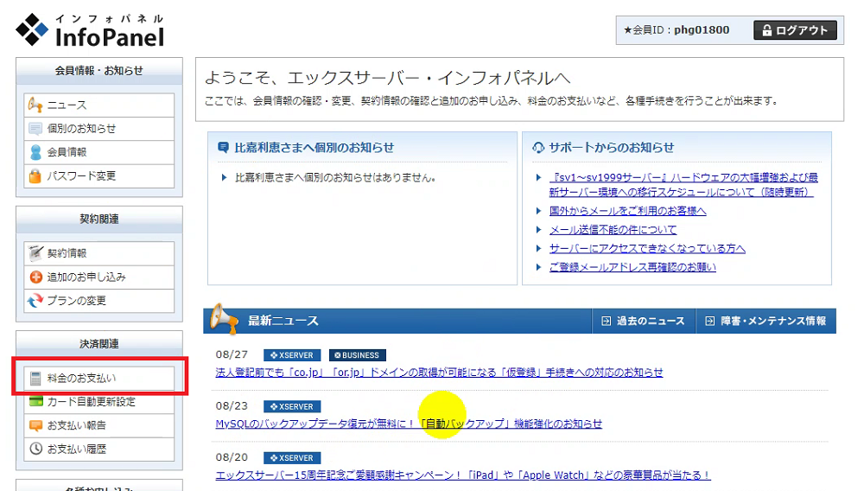Click the 会員情報 person icon
Viewport: 864px width, 491px height.
[35, 152]
